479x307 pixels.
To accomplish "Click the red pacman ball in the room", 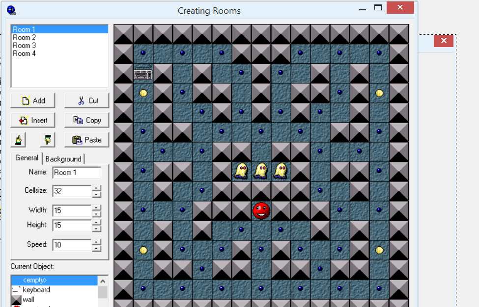I will [261, 211].
